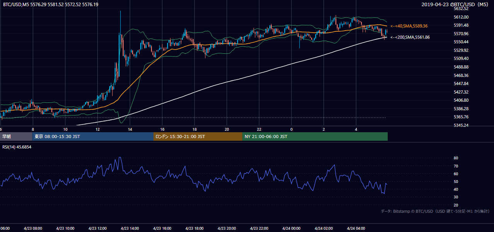The width and height of the screenshot is (494, 232).
Task: Click price axis value 5447.84
Action: pos(461,84)
